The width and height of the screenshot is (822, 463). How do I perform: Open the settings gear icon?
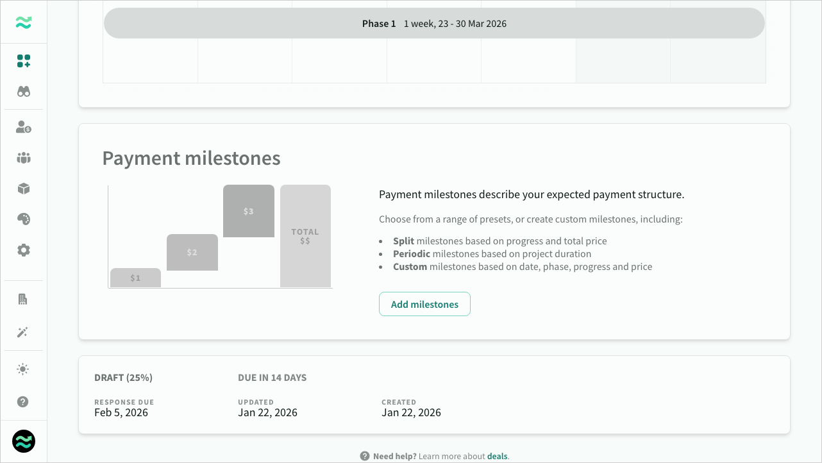tap(23, 250)
